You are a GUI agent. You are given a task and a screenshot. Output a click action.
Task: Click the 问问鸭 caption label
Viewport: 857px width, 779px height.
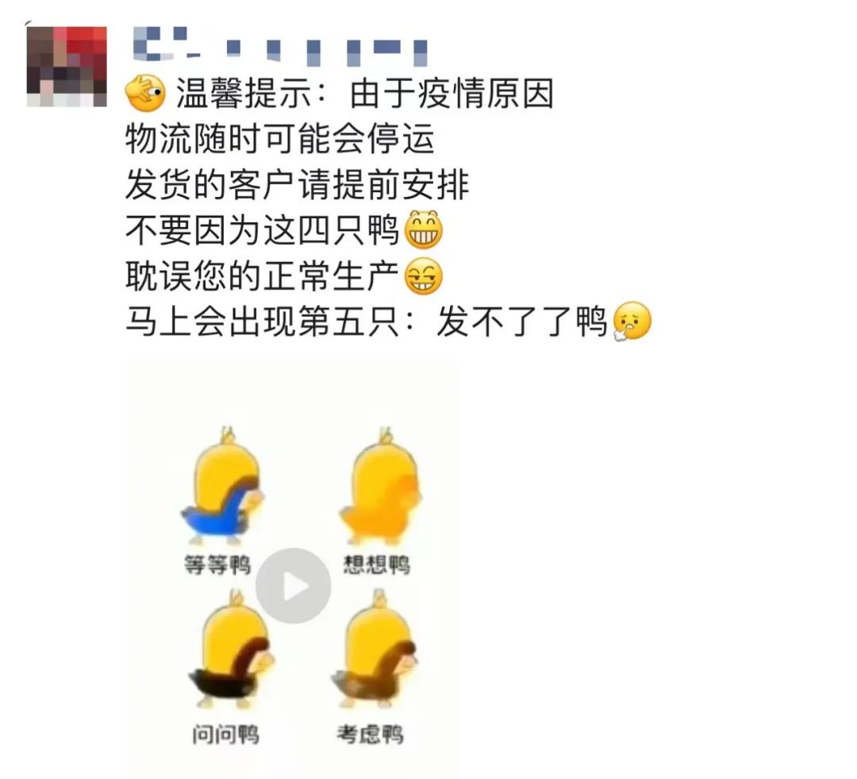point(225,734)
